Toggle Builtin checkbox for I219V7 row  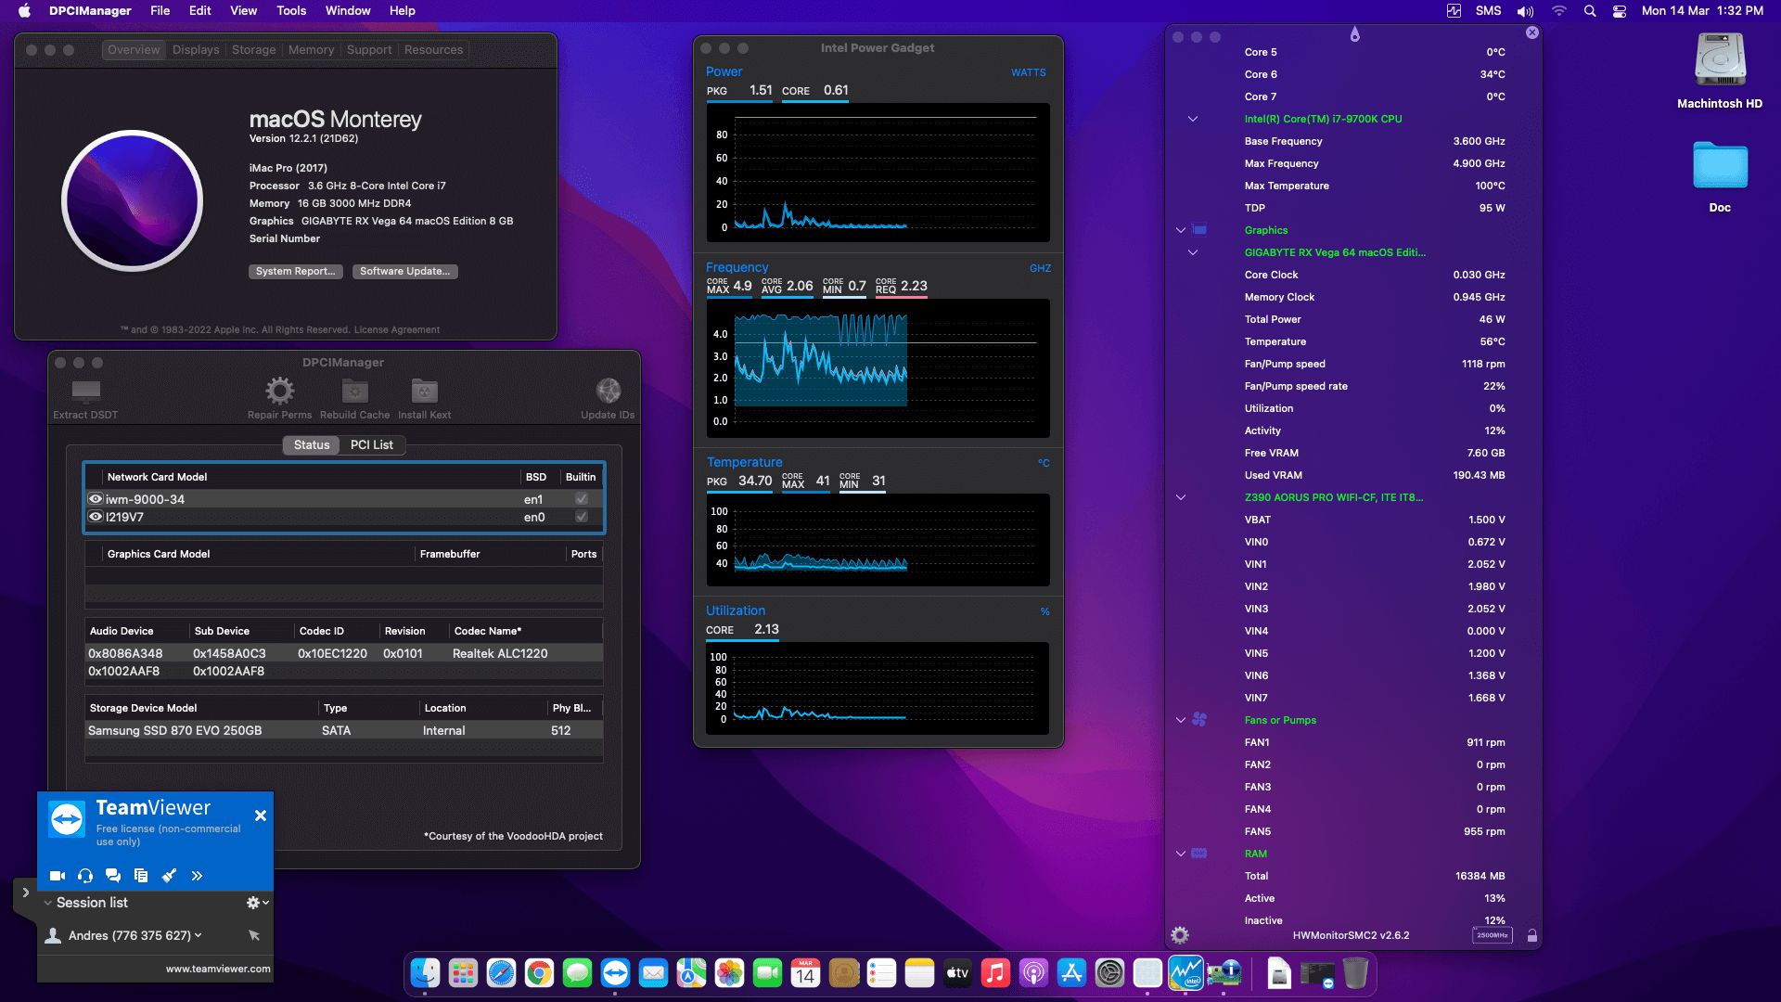click(x=582, y=517)
